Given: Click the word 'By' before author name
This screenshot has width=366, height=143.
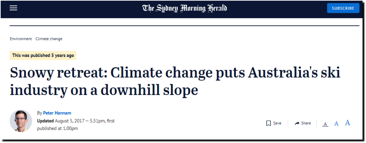Looking at the screenshot, I should pos(39,113).
